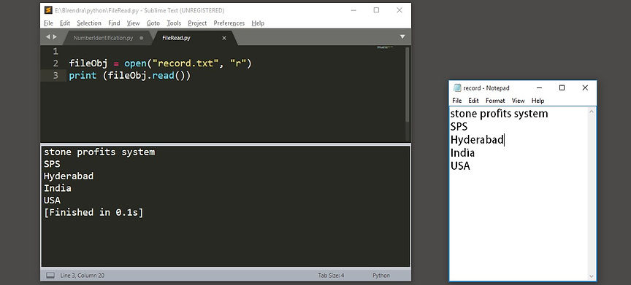The image size is (631, 285).
Task: Open the Notepad View menu
Action: [519, 101]
